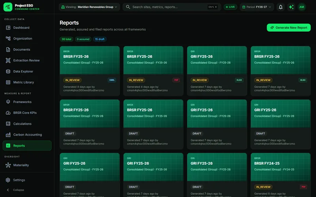
Task: Open the Period FY26-27 dropdown
Action: coord(256,7)
